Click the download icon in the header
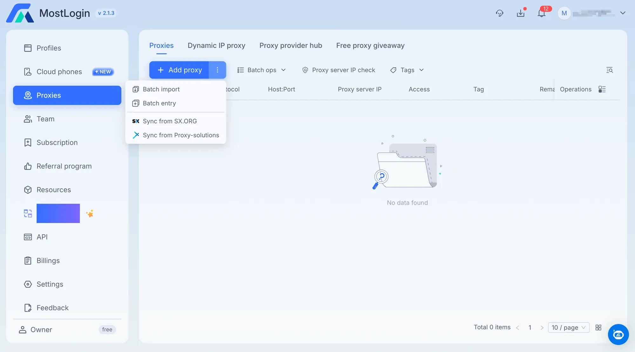Screen dimensions: 635x352 pos(521,13)
